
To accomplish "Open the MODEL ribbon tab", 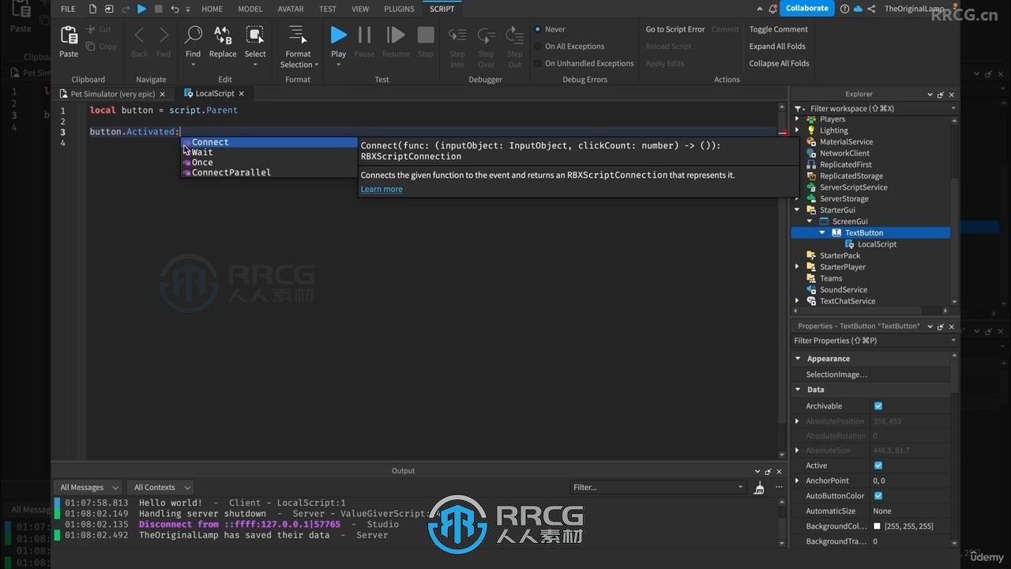I will tap(250, 9).
